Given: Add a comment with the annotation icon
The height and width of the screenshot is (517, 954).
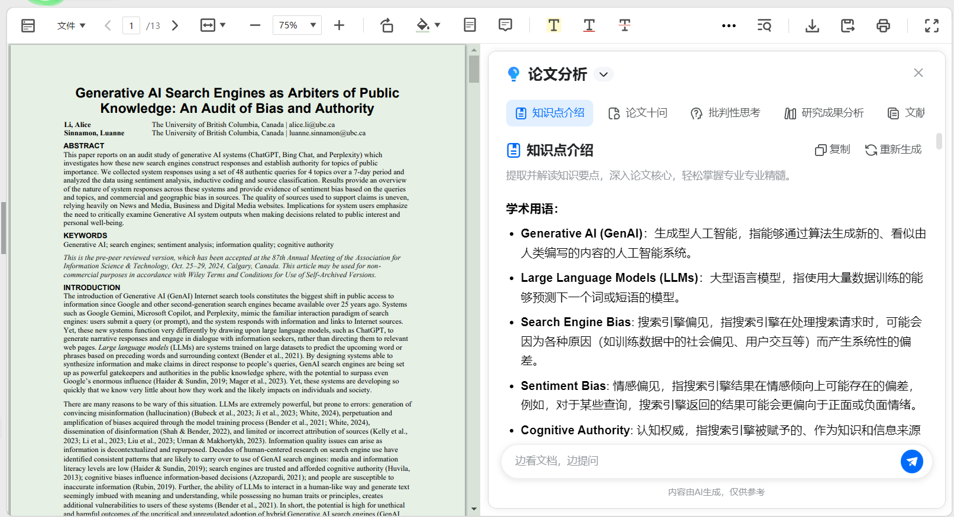Looking at the screenshot, I should tap(505, 25).
